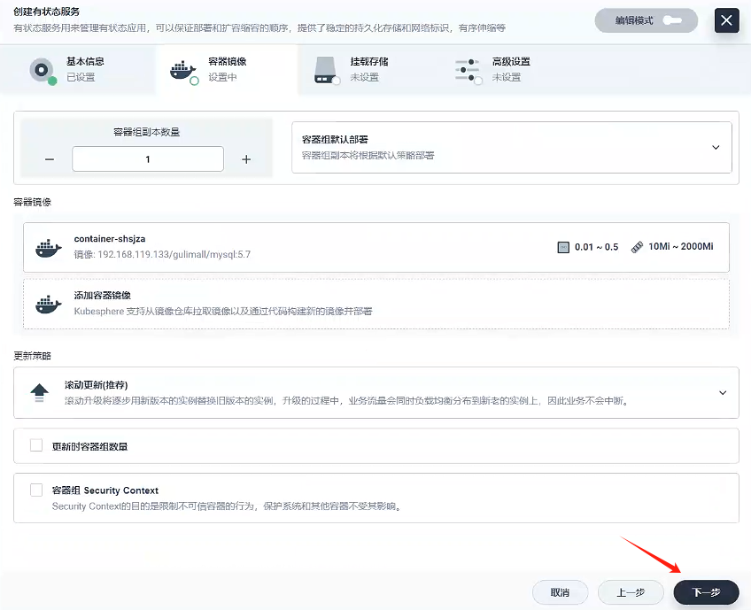Click the 添加容器镜像 card
This screenshot has height=610, width=751.
point(376,304)
